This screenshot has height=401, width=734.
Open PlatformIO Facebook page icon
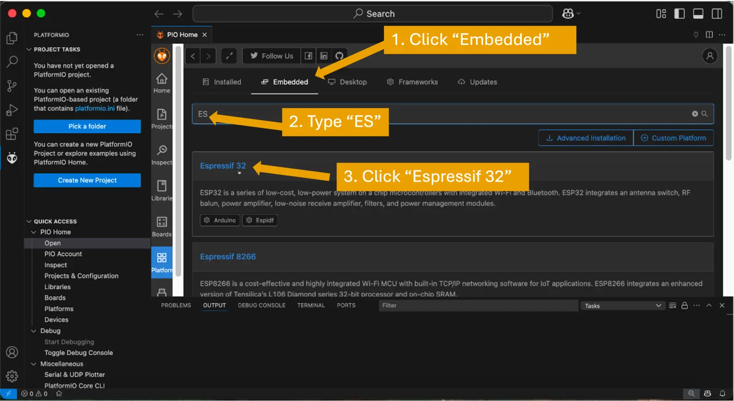(x=308, y=56)
